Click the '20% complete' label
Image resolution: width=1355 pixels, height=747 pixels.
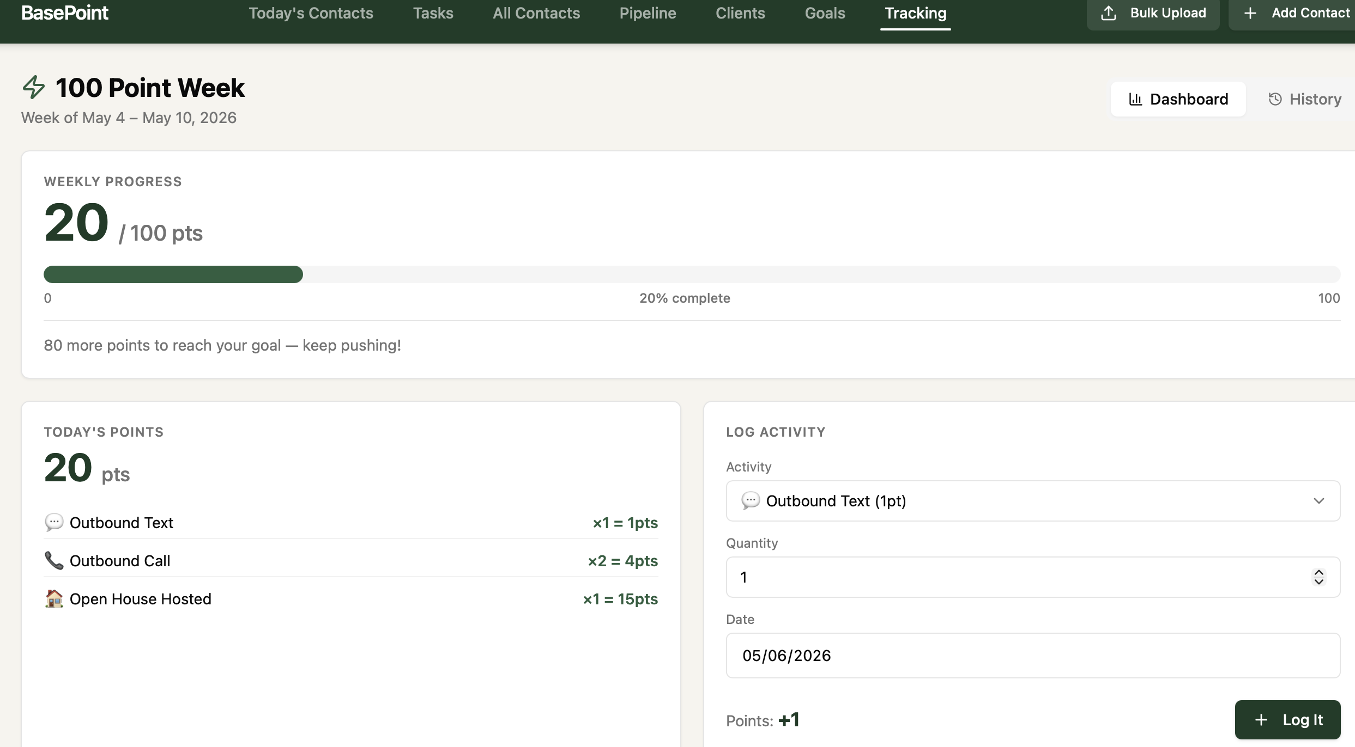[x=685, y=298]
